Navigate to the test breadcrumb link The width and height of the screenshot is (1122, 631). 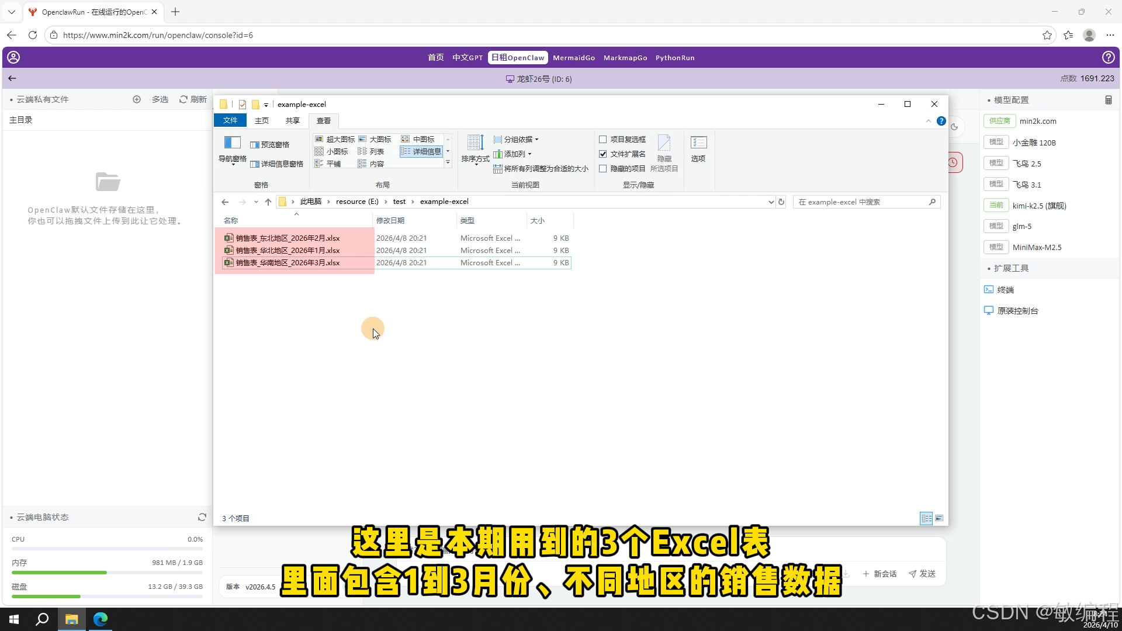click(399, 201)
